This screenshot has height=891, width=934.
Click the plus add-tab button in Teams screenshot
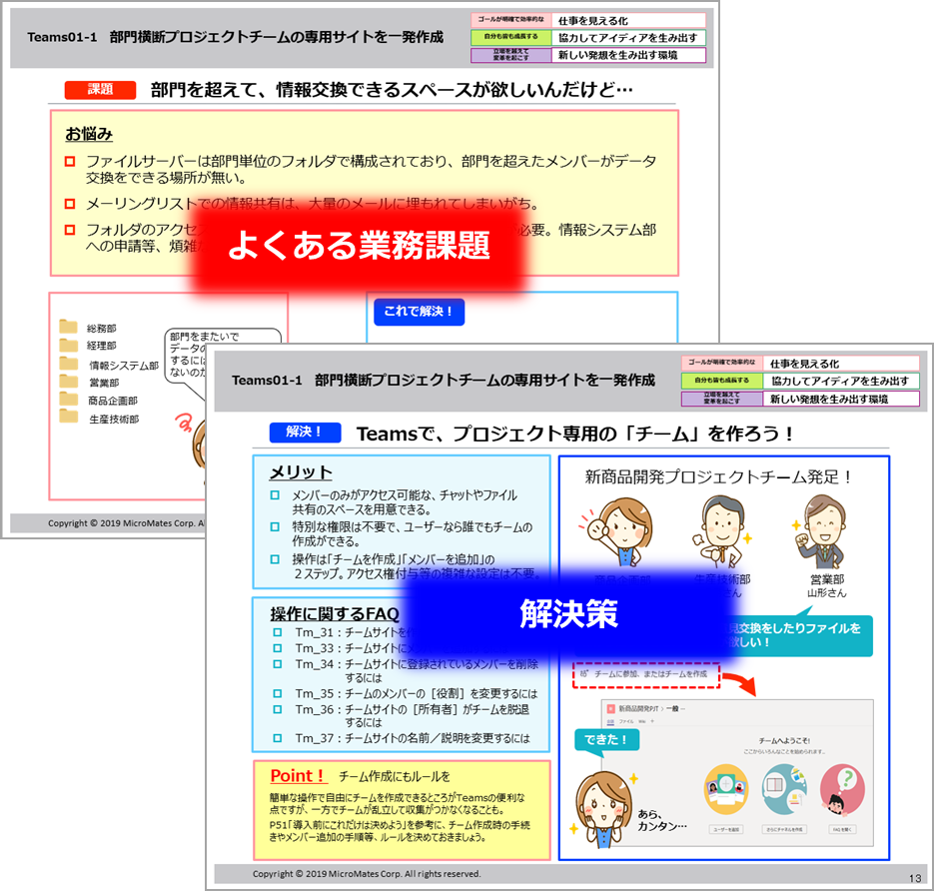coord(652,721)
